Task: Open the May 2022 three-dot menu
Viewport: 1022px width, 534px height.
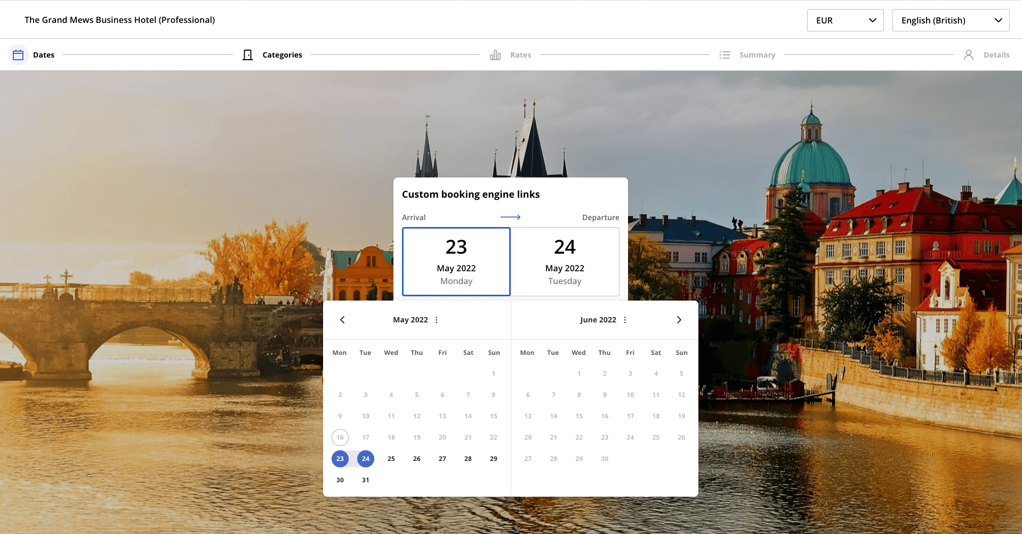Action: pyautogui.click(x=437, y=320)
